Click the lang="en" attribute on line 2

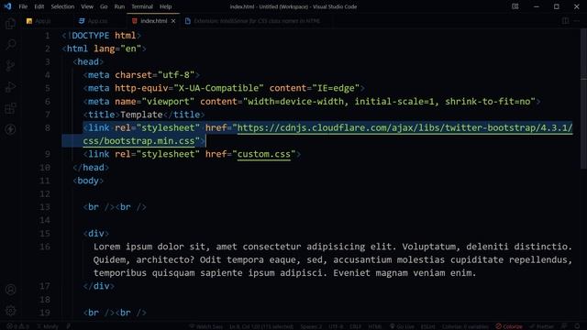point(117,49)
